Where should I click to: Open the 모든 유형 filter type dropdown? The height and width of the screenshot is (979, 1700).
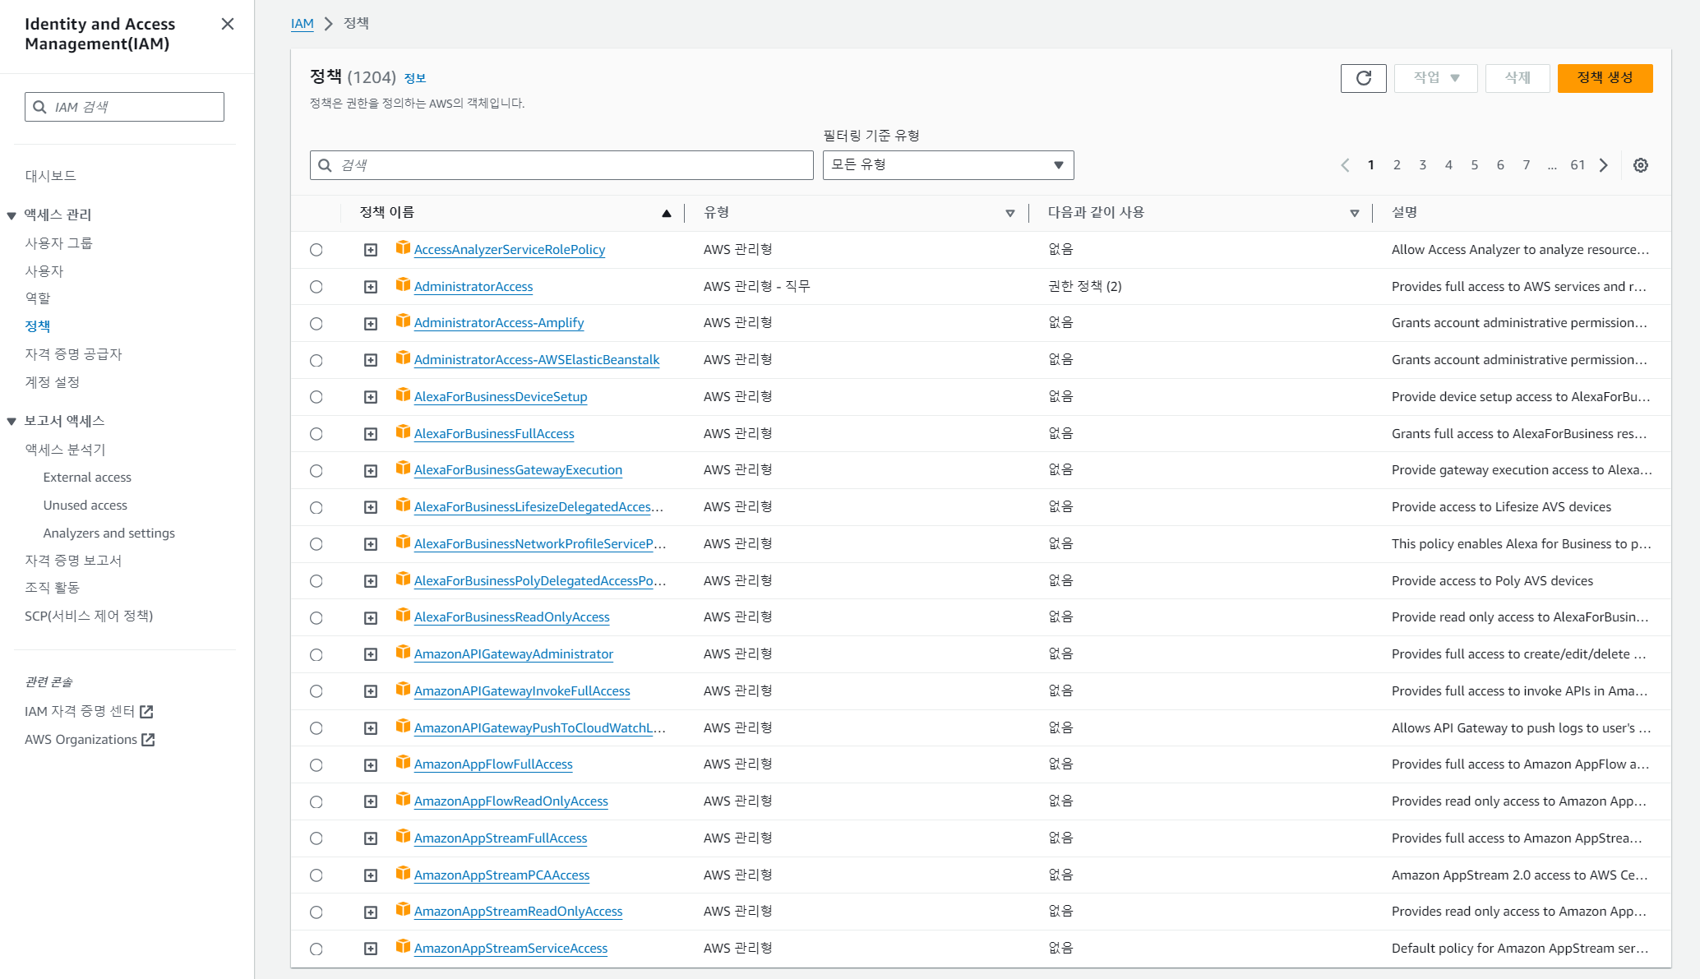[x=948, y=165]
